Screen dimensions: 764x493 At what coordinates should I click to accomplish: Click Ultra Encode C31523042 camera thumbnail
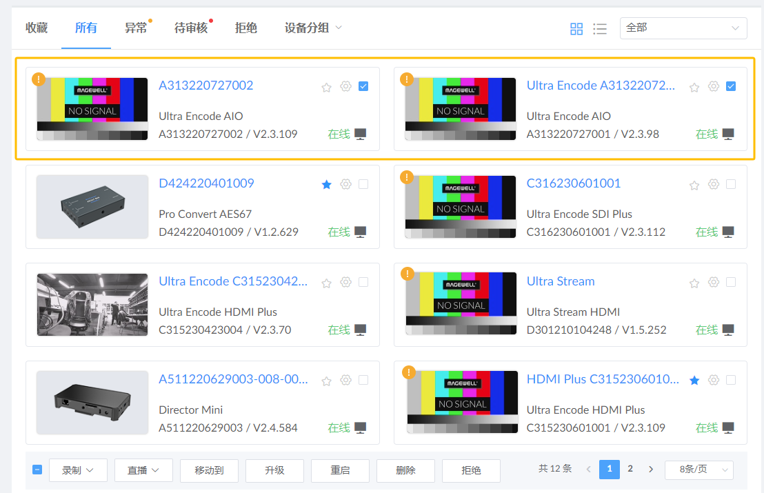click(x=92, y=305)
